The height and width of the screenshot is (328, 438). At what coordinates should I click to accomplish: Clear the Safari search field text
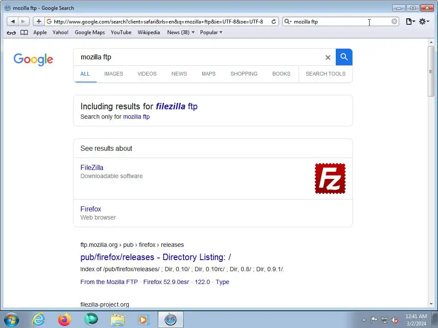(x=394, y=21)
